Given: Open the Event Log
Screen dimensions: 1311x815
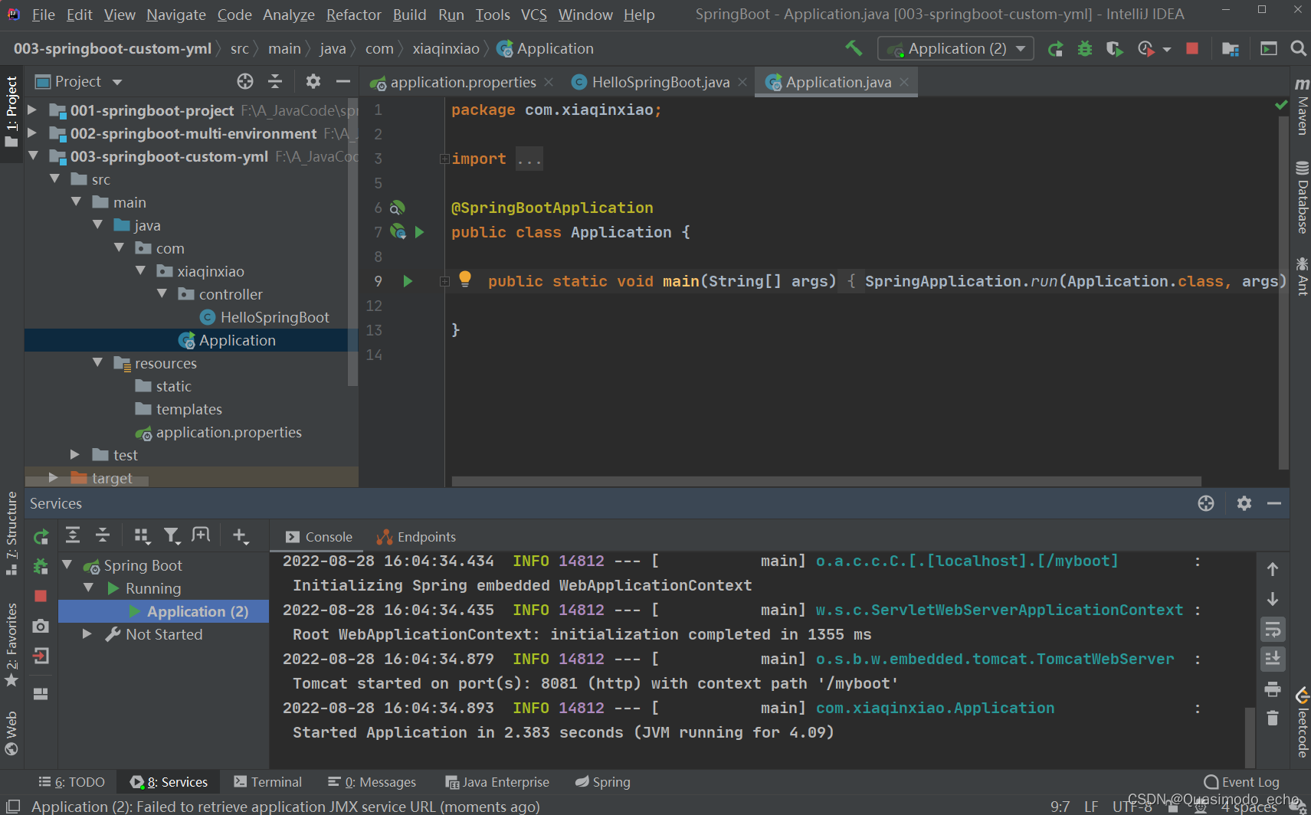Looking at the screenshot, I should click(1242, 782).
